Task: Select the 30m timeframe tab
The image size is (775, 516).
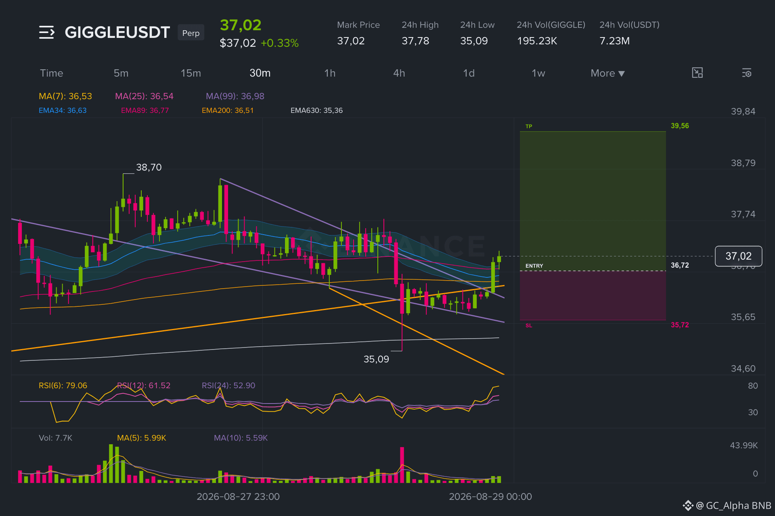Action: (260, 73)
